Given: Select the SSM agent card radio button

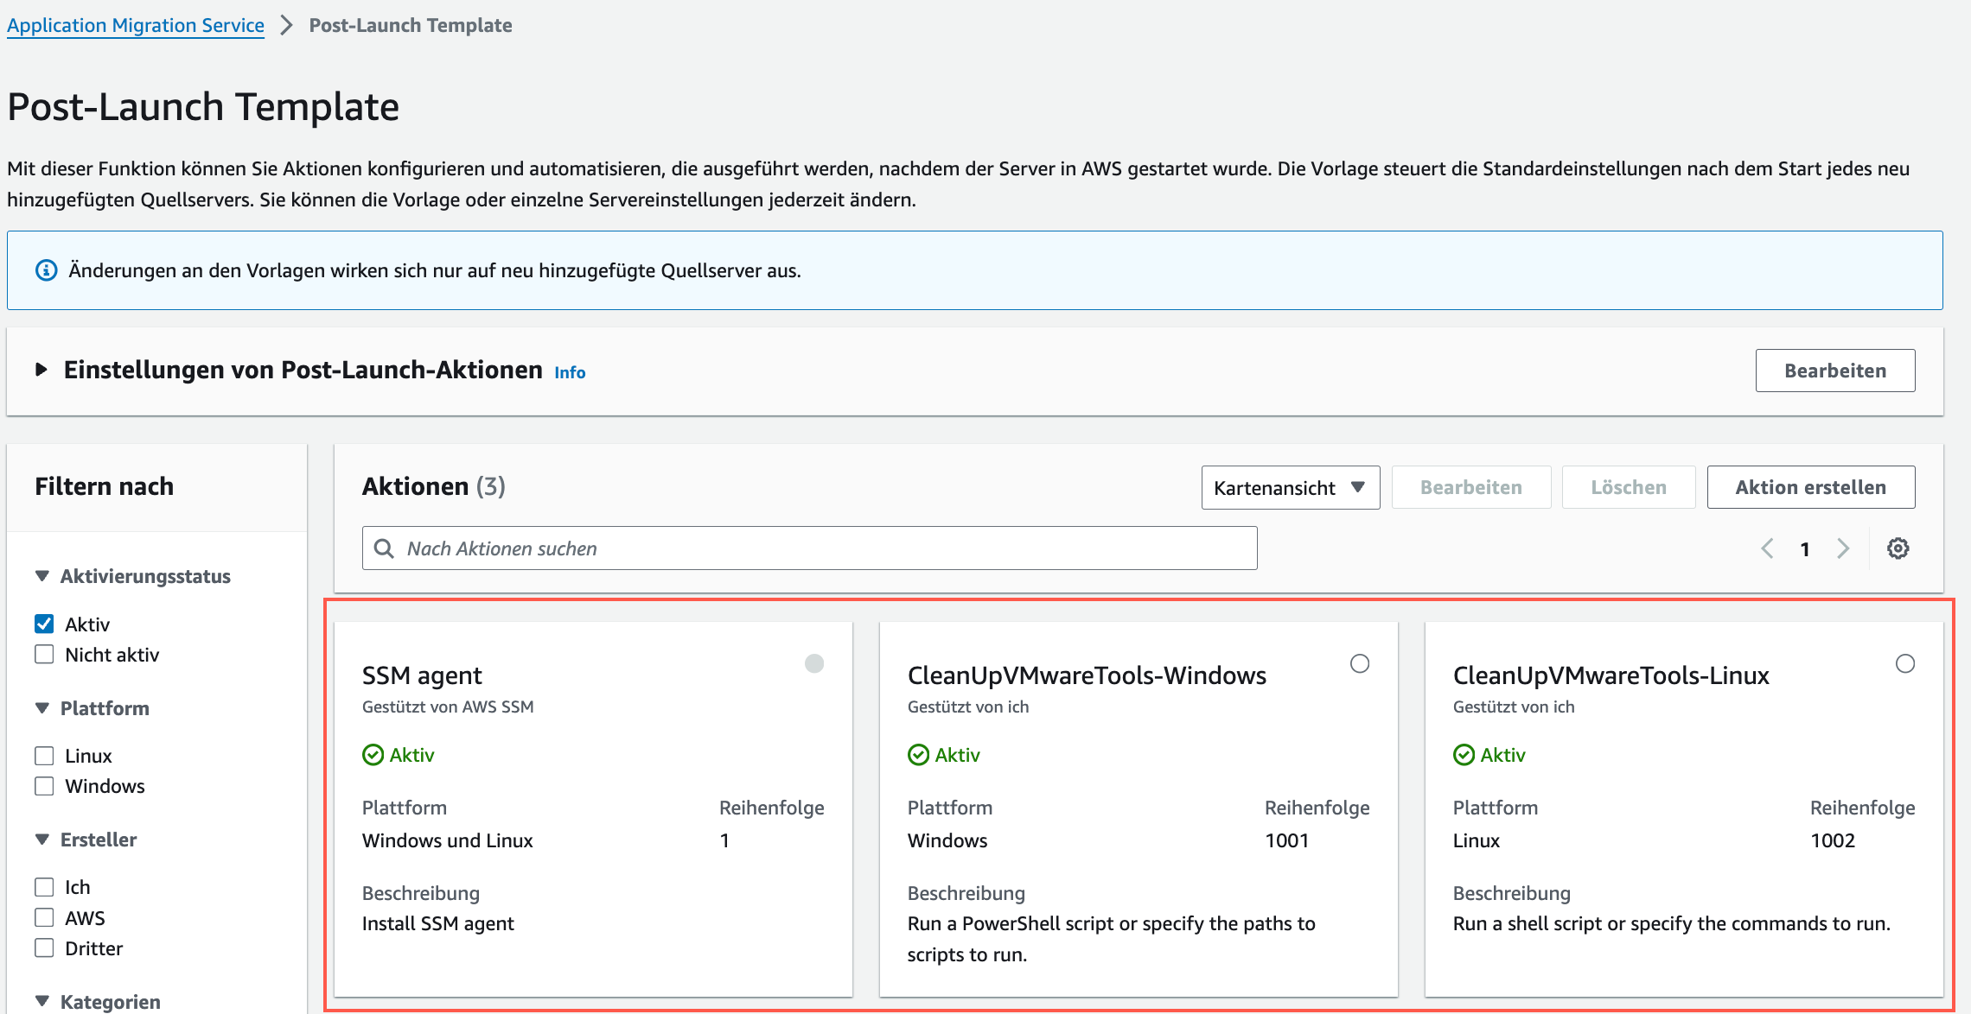Looking at the screenshot, I should point(814,663).
